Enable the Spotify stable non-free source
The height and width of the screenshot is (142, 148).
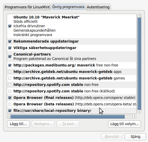[10, 85]
